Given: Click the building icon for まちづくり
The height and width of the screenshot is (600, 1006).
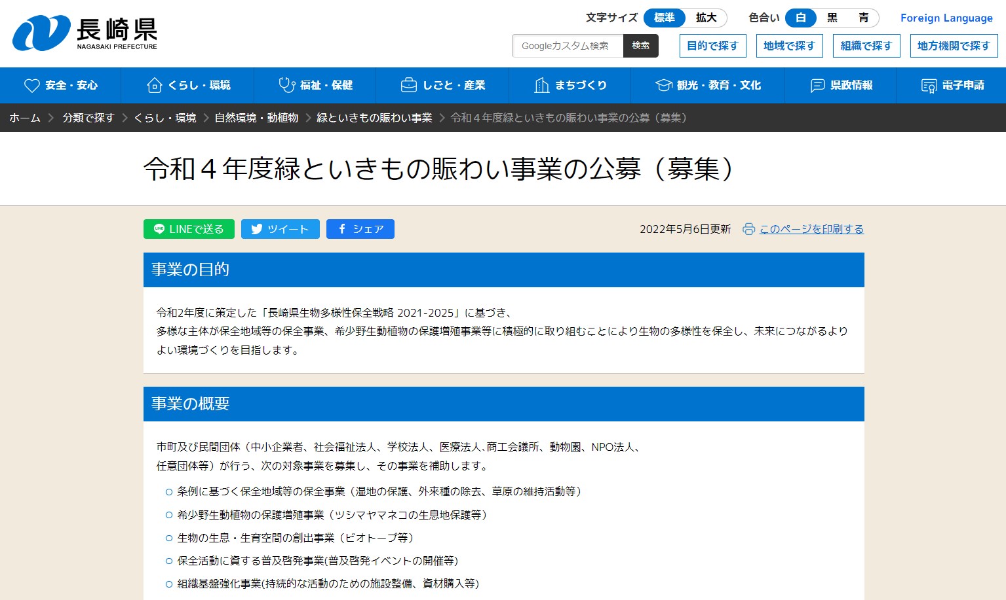Looking at the screenshot, I should [x=541, y=86].
